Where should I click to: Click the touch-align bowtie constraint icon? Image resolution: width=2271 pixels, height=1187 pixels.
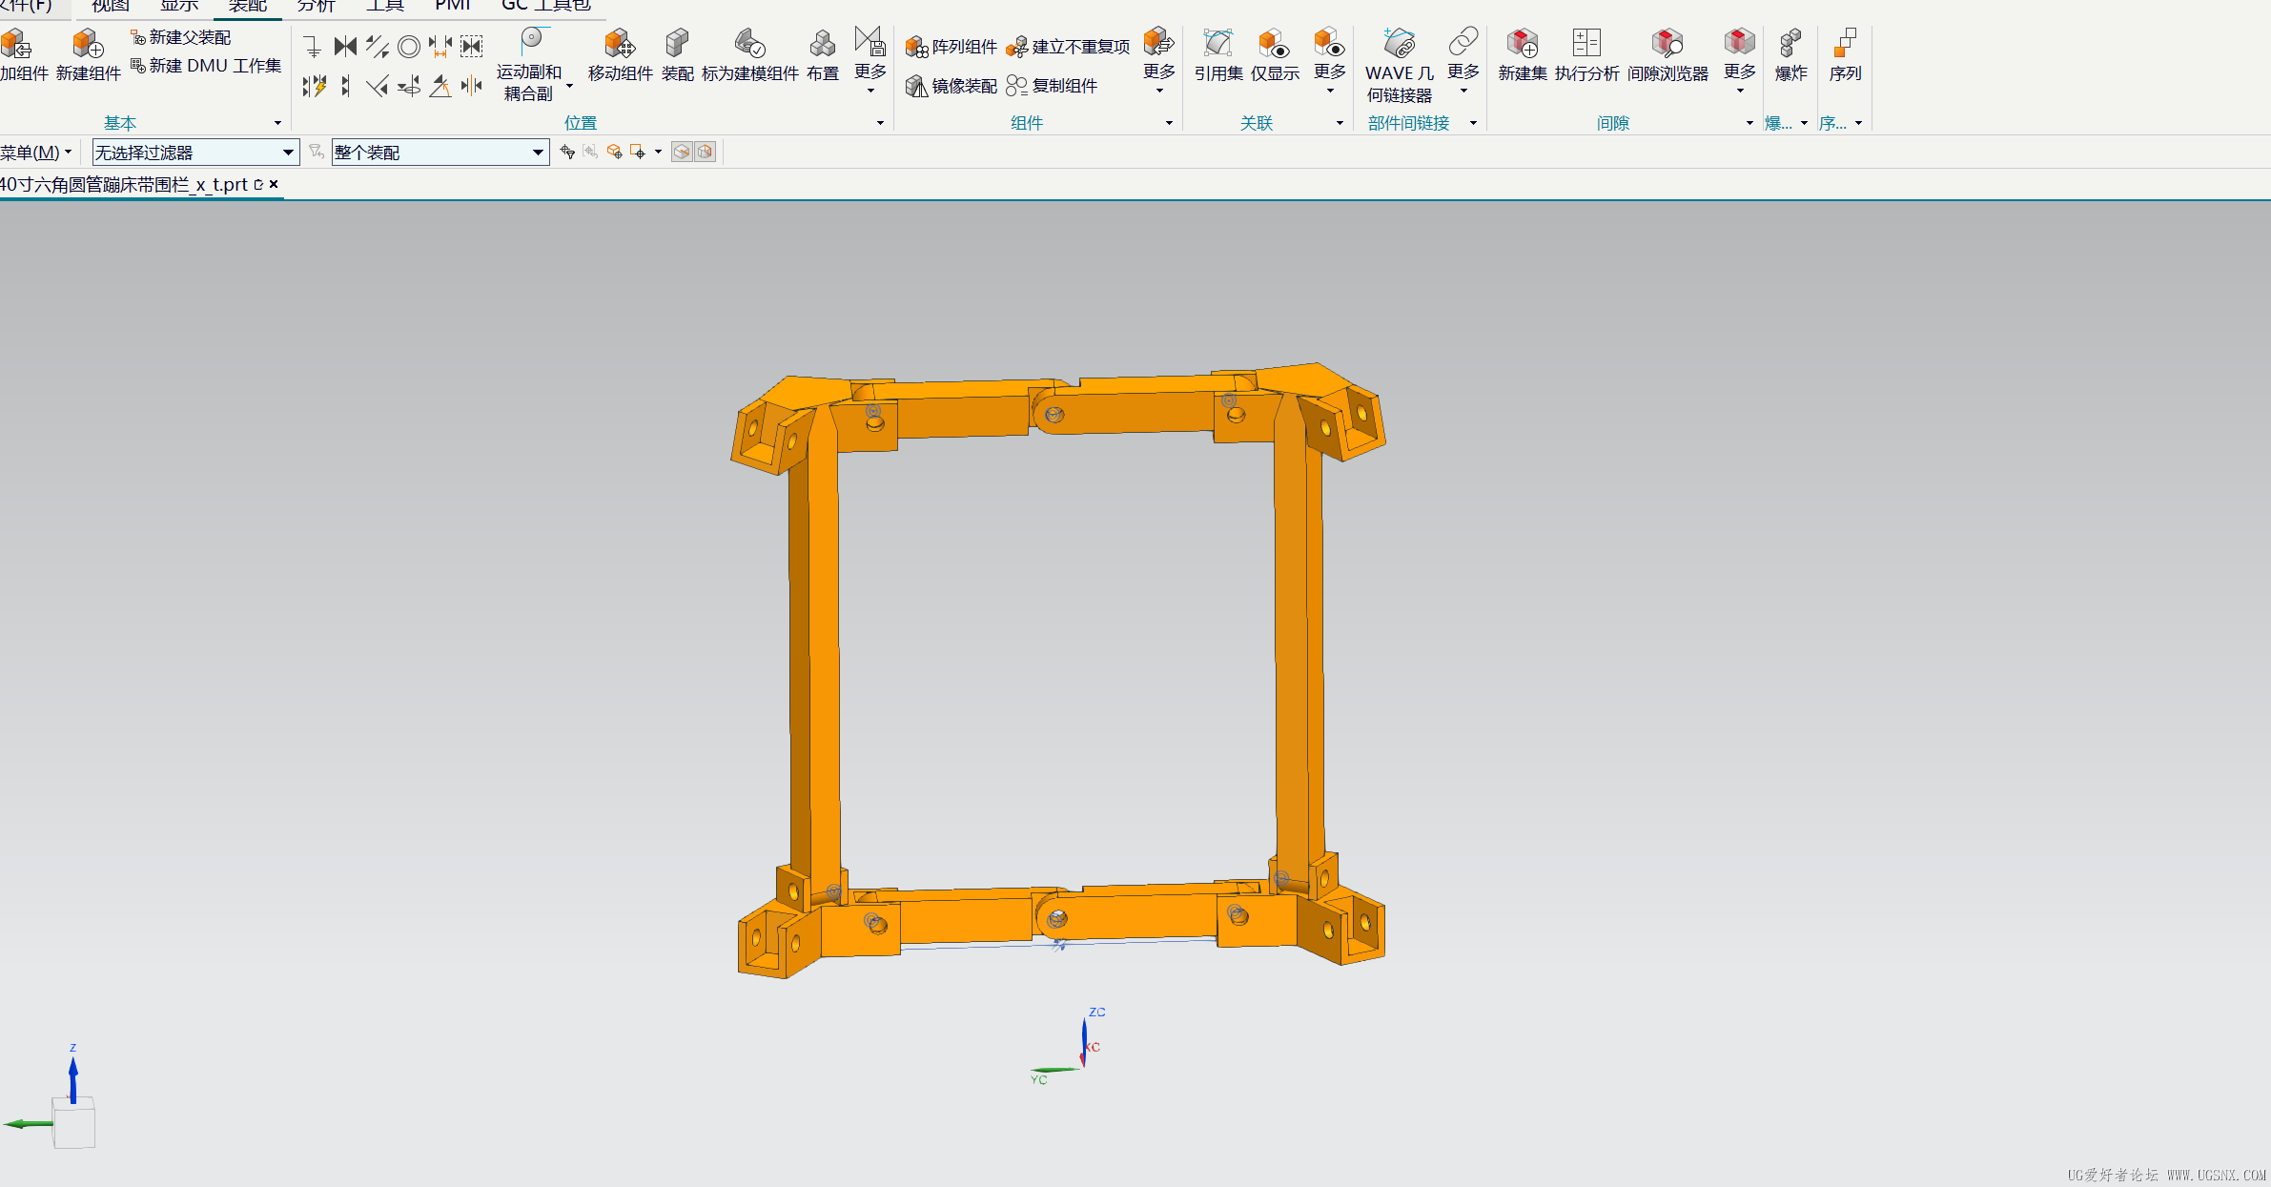[345, 47]
